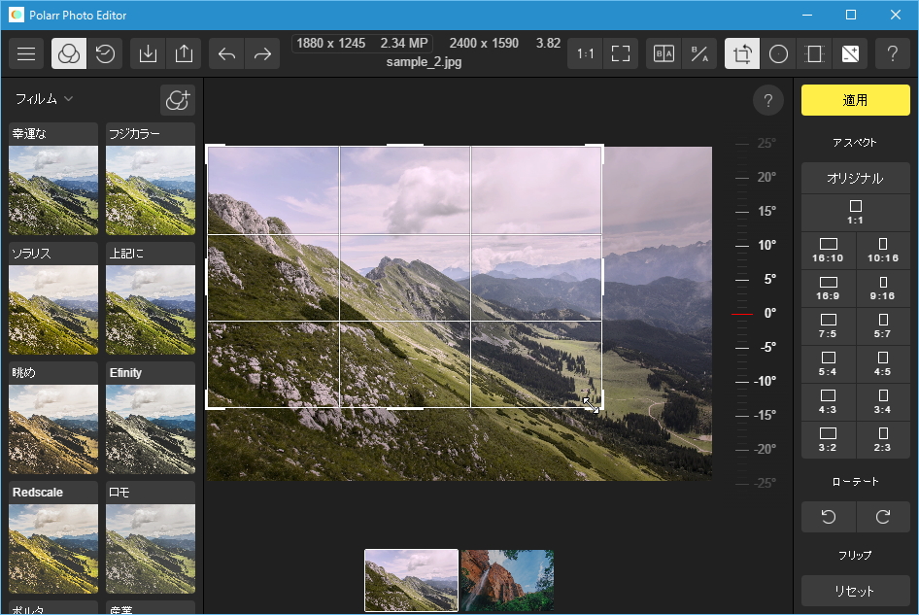Toggle the filters panel icon
919x615 pixels.
pos(69,54)
